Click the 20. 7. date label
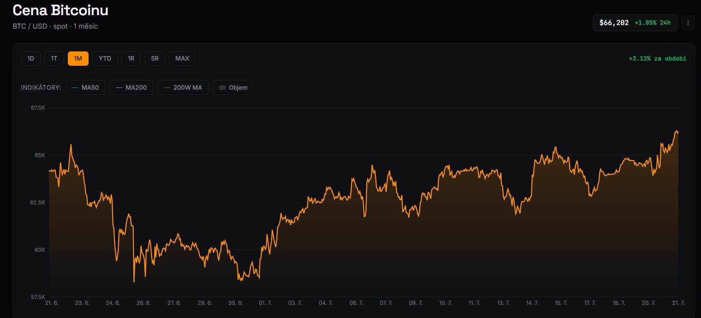The image size is (701, 318). point(649,303)
